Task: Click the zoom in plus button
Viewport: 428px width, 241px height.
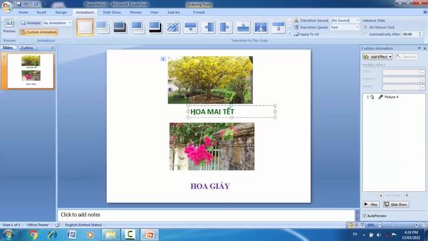Action: coord(417,225)
